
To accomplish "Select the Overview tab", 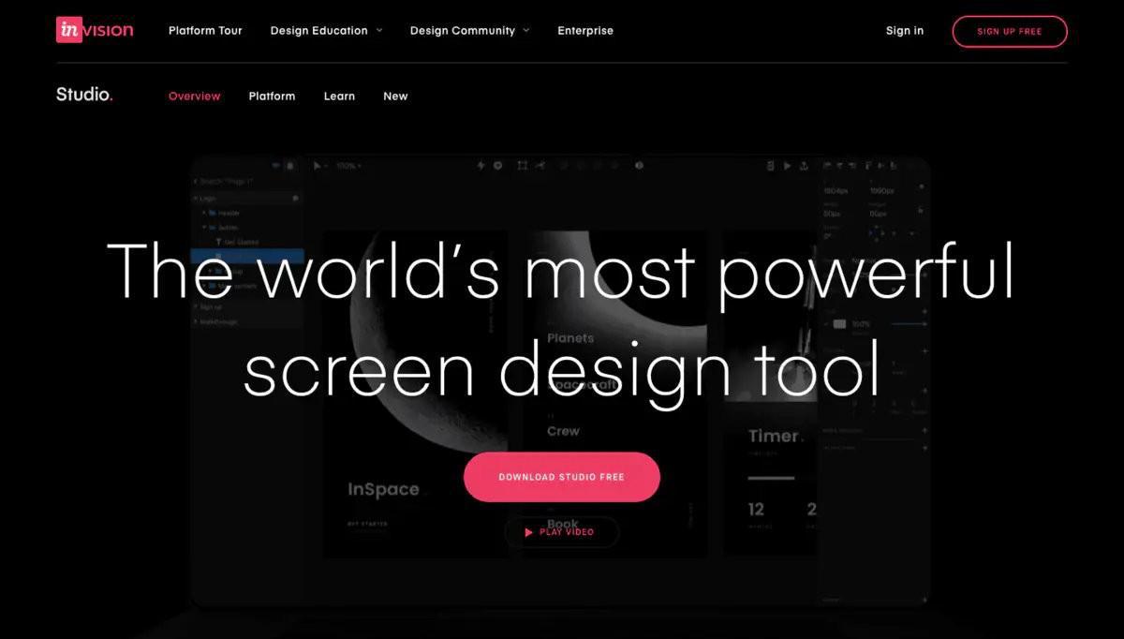I will [x=195, y=96].
